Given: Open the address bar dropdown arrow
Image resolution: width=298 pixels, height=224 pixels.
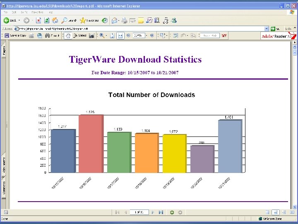Looking at the screenshot, I should point(267,29).
